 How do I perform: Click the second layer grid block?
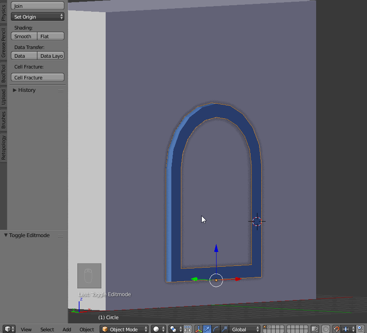(297, 329)
